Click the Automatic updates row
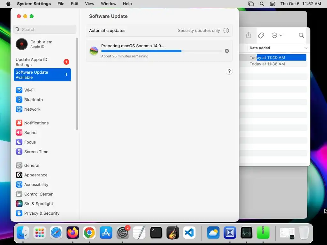The image size is (327, 245). pyautogui.click(x=159, y=30)
